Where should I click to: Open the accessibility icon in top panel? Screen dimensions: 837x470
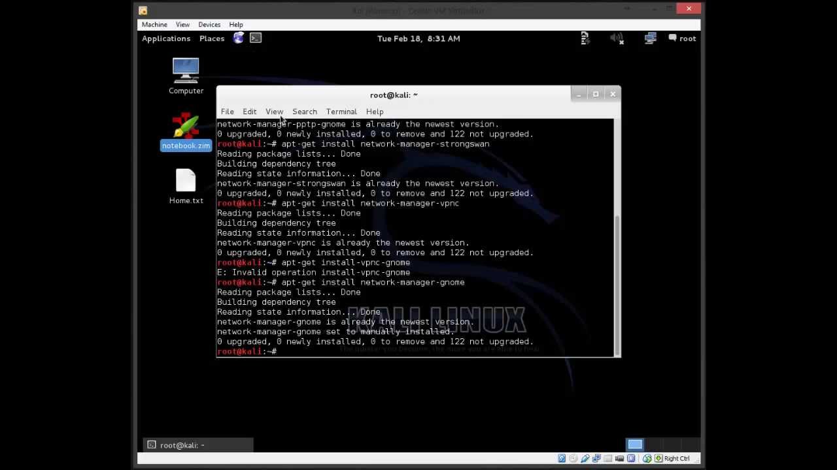(585, 39)
